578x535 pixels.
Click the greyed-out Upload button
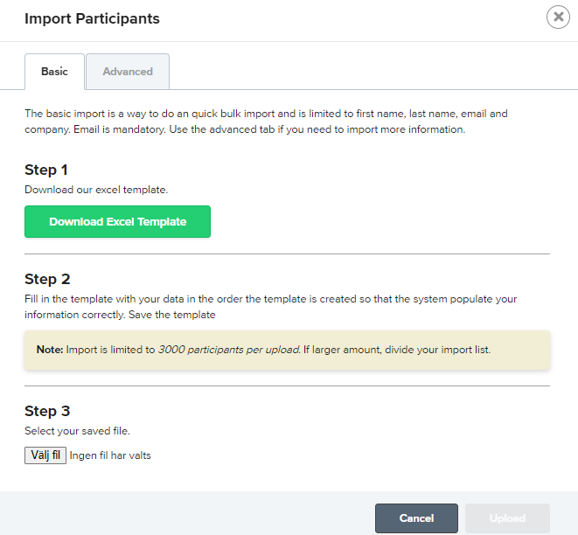[x=507, y=518]
